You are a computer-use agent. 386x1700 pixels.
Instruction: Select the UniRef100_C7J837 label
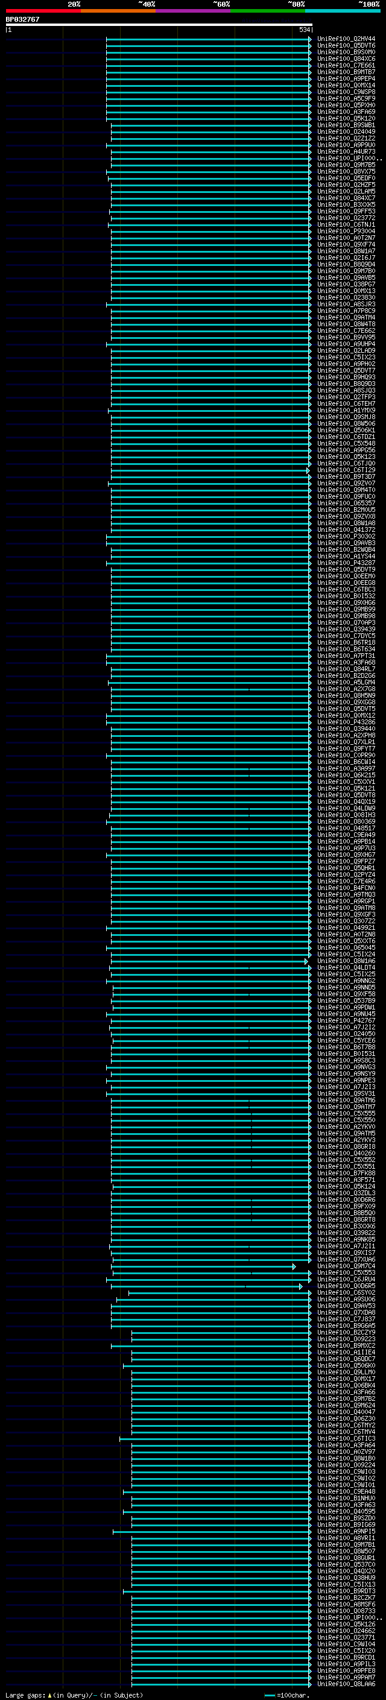[x=346, y=1319]
